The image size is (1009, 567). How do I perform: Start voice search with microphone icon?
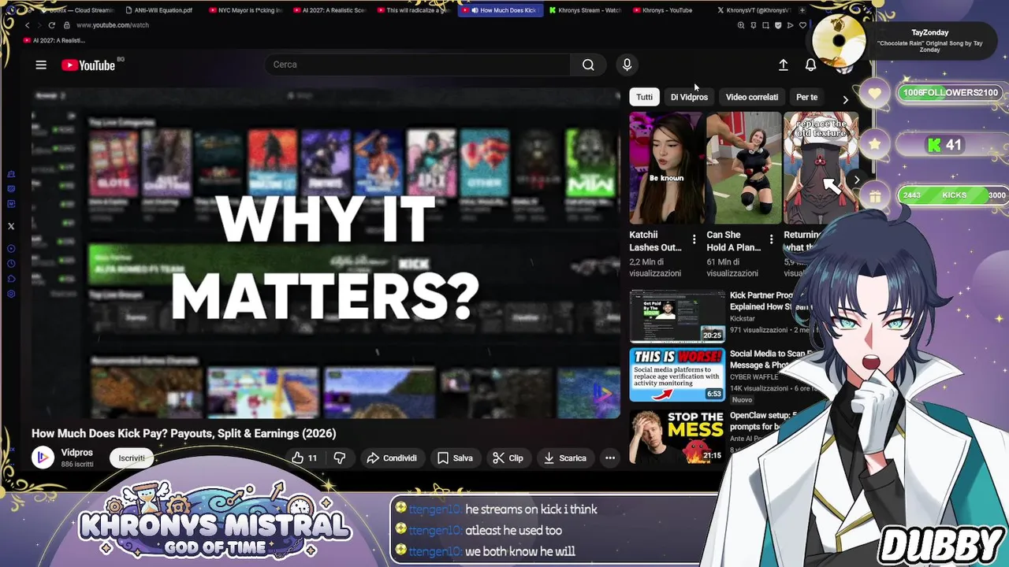pyautogui.click(x=627, y=65)
